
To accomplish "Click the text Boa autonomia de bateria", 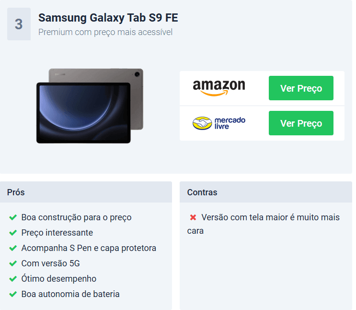I will click(x=70, y=294).
